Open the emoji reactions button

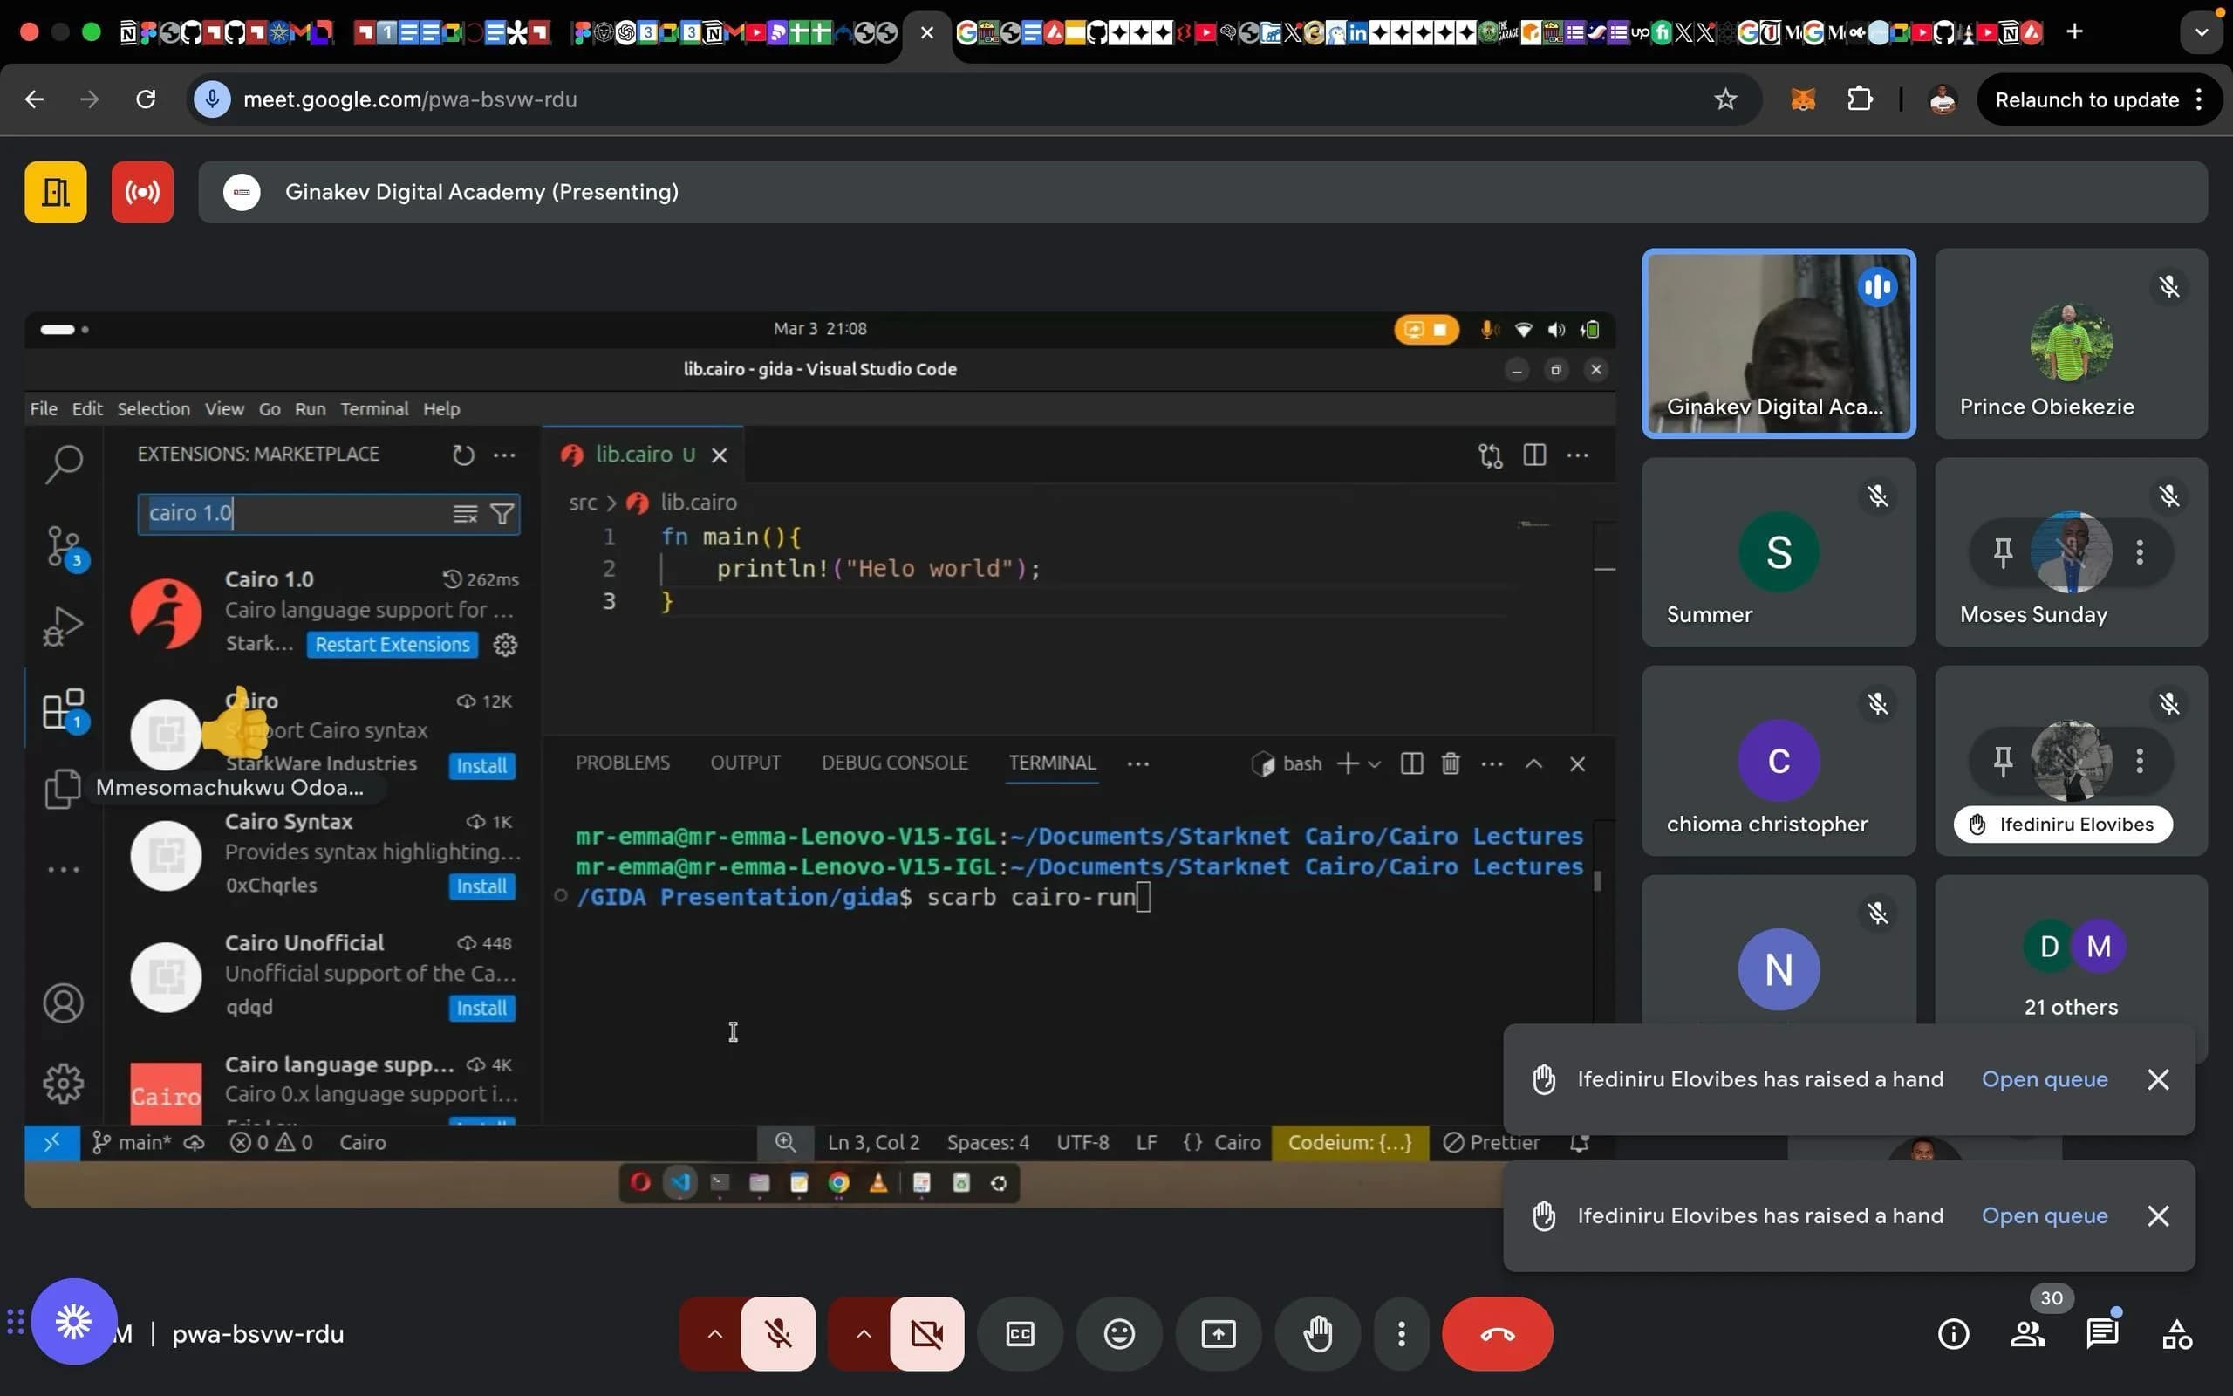point(1119,1333)
